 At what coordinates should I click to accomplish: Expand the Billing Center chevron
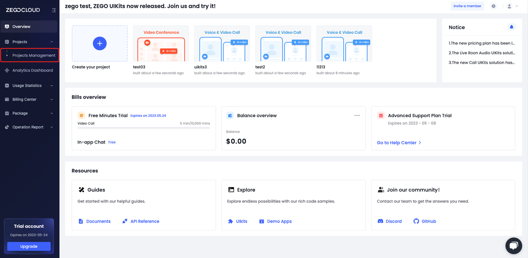(x=52, y=100)
